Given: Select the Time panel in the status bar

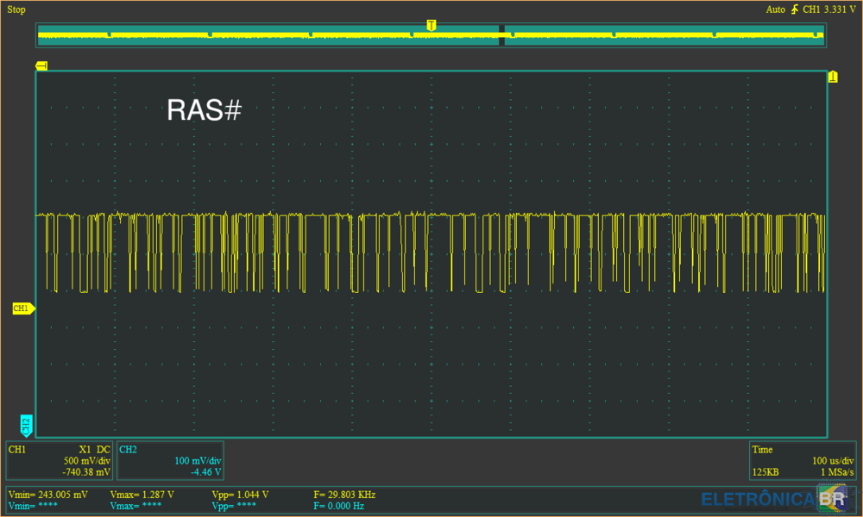Looking at the screenshot, I should pos(762,450).
